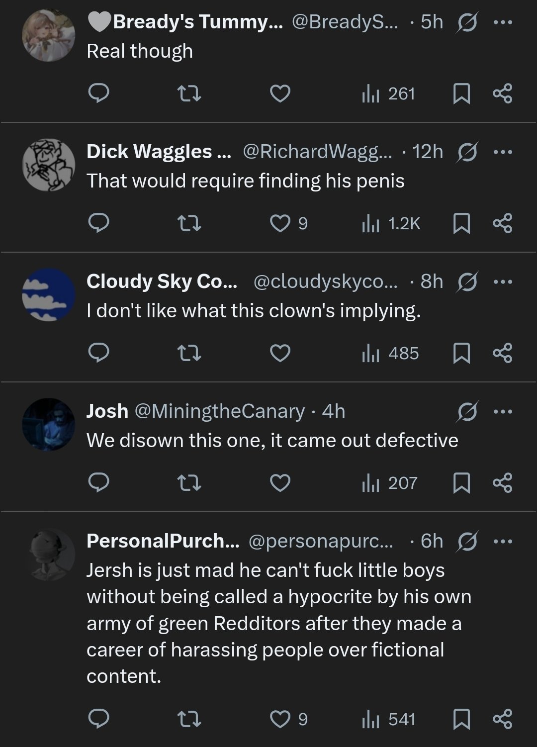
Task: Open Dick Waggles profile avatar
Action: [49, 165]
